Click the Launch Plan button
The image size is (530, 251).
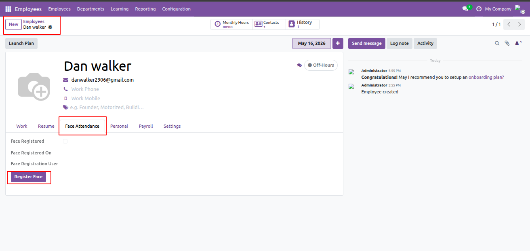tap(21, 43)
